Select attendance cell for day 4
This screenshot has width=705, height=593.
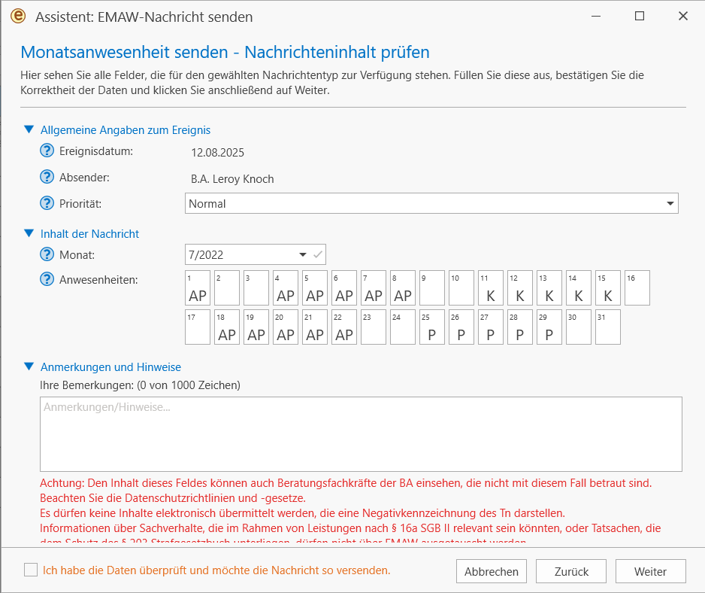click(x=286, y=287)
